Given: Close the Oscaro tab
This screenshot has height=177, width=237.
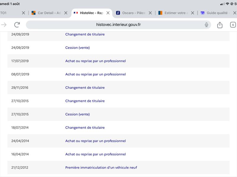Looking at the screenshot, I should point(150,13).
